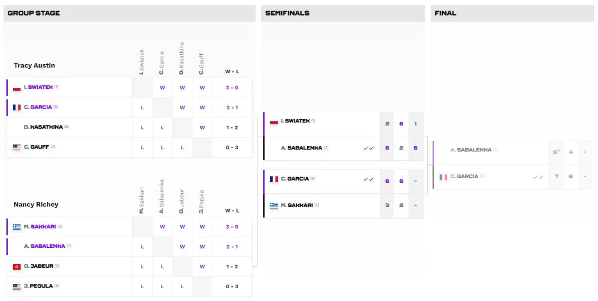Click Swiatek's 3 - 0 win-loss record
Screen dimensions: 598x301
coord(232,88)
